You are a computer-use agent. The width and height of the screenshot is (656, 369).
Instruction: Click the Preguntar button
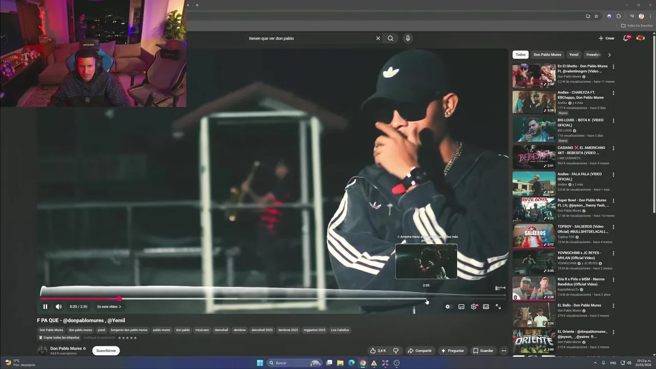[x=453, y=351]
